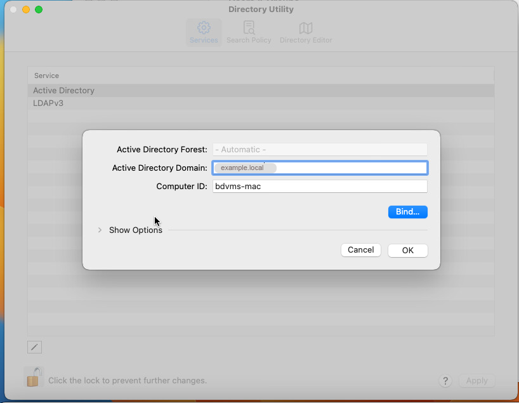Open help using the question mark icon
This screenshot has width=519, height=403.
445,381
